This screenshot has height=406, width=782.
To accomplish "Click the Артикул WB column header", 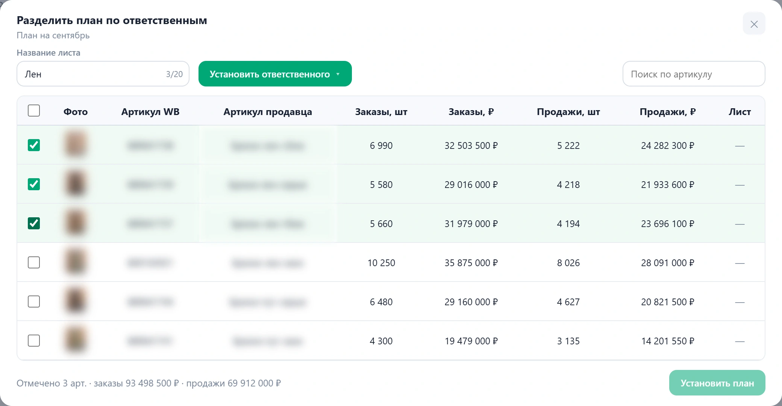I will click(x=150, y=112).
